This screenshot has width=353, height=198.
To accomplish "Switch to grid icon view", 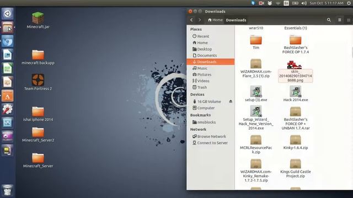I will (x=340, y=20).
